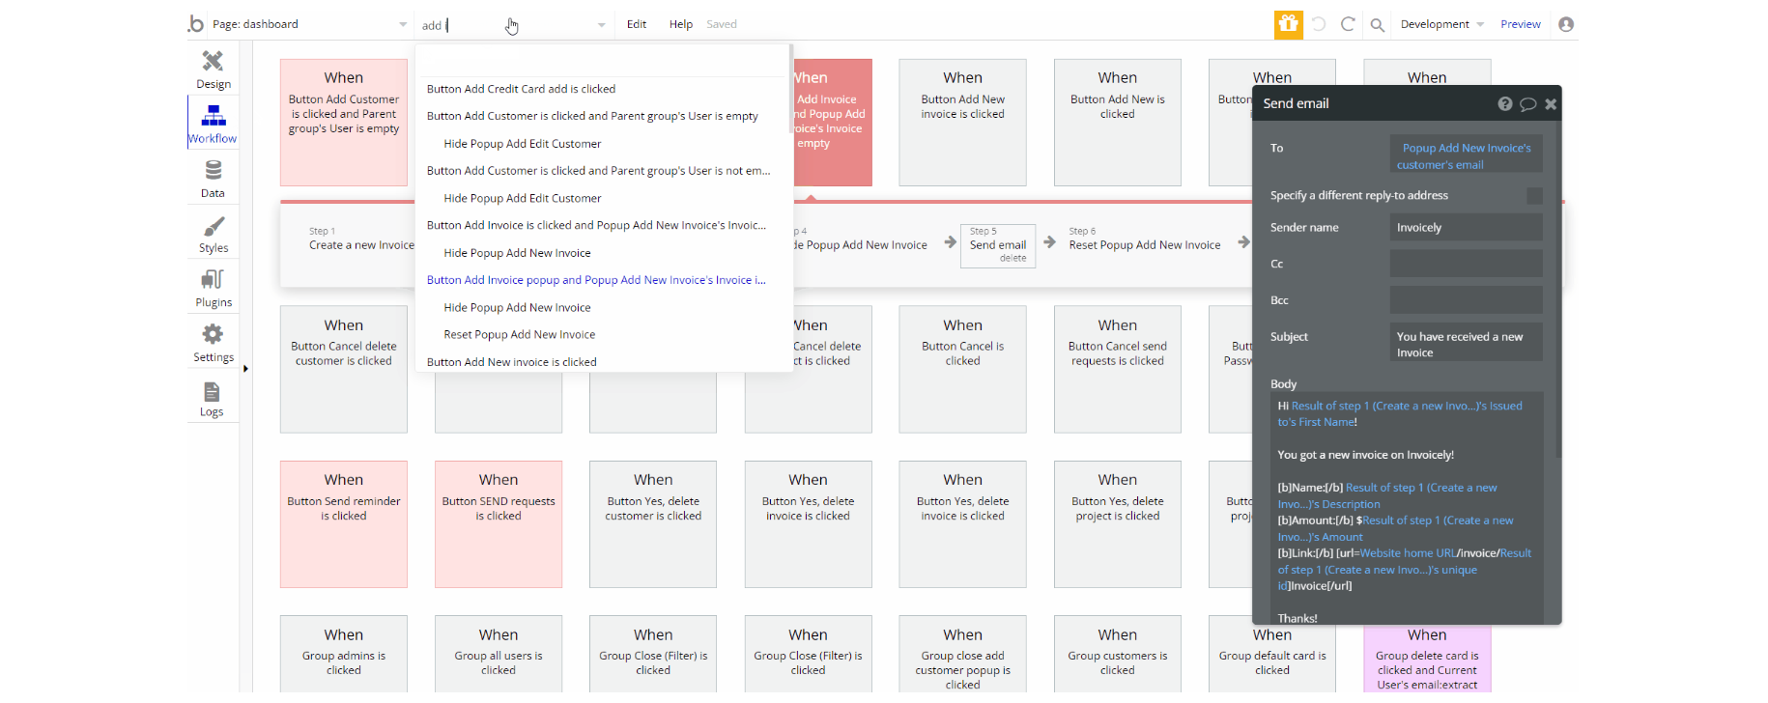Image resolution: width=1768 pixels, height=703 pixels.
Task: Open the help question mark in Send email panel
Action: (x=1504, y=104)
